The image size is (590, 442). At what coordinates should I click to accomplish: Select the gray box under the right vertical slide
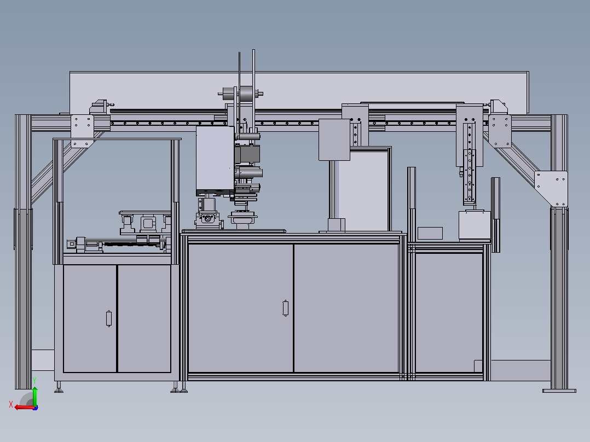[x=475, y=225]
